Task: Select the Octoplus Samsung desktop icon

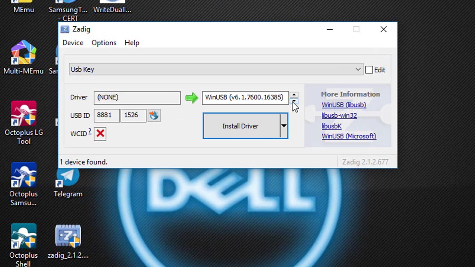Action: tap(23, 184)
